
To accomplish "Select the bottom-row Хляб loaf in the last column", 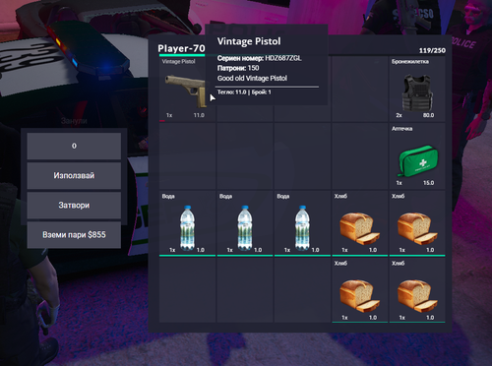I will tap(417, 290).
